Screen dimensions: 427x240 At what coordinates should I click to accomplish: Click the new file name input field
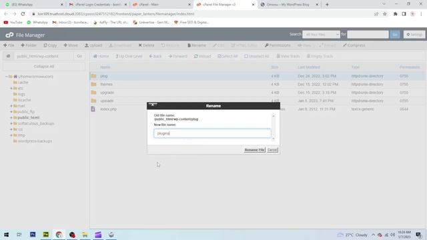tap(212, 133)
